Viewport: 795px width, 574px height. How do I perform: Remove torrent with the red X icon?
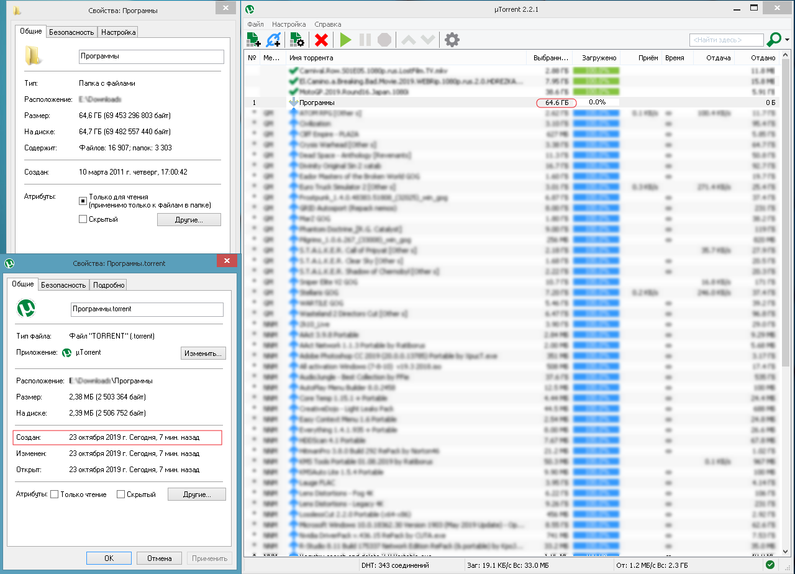click(321, 40)
